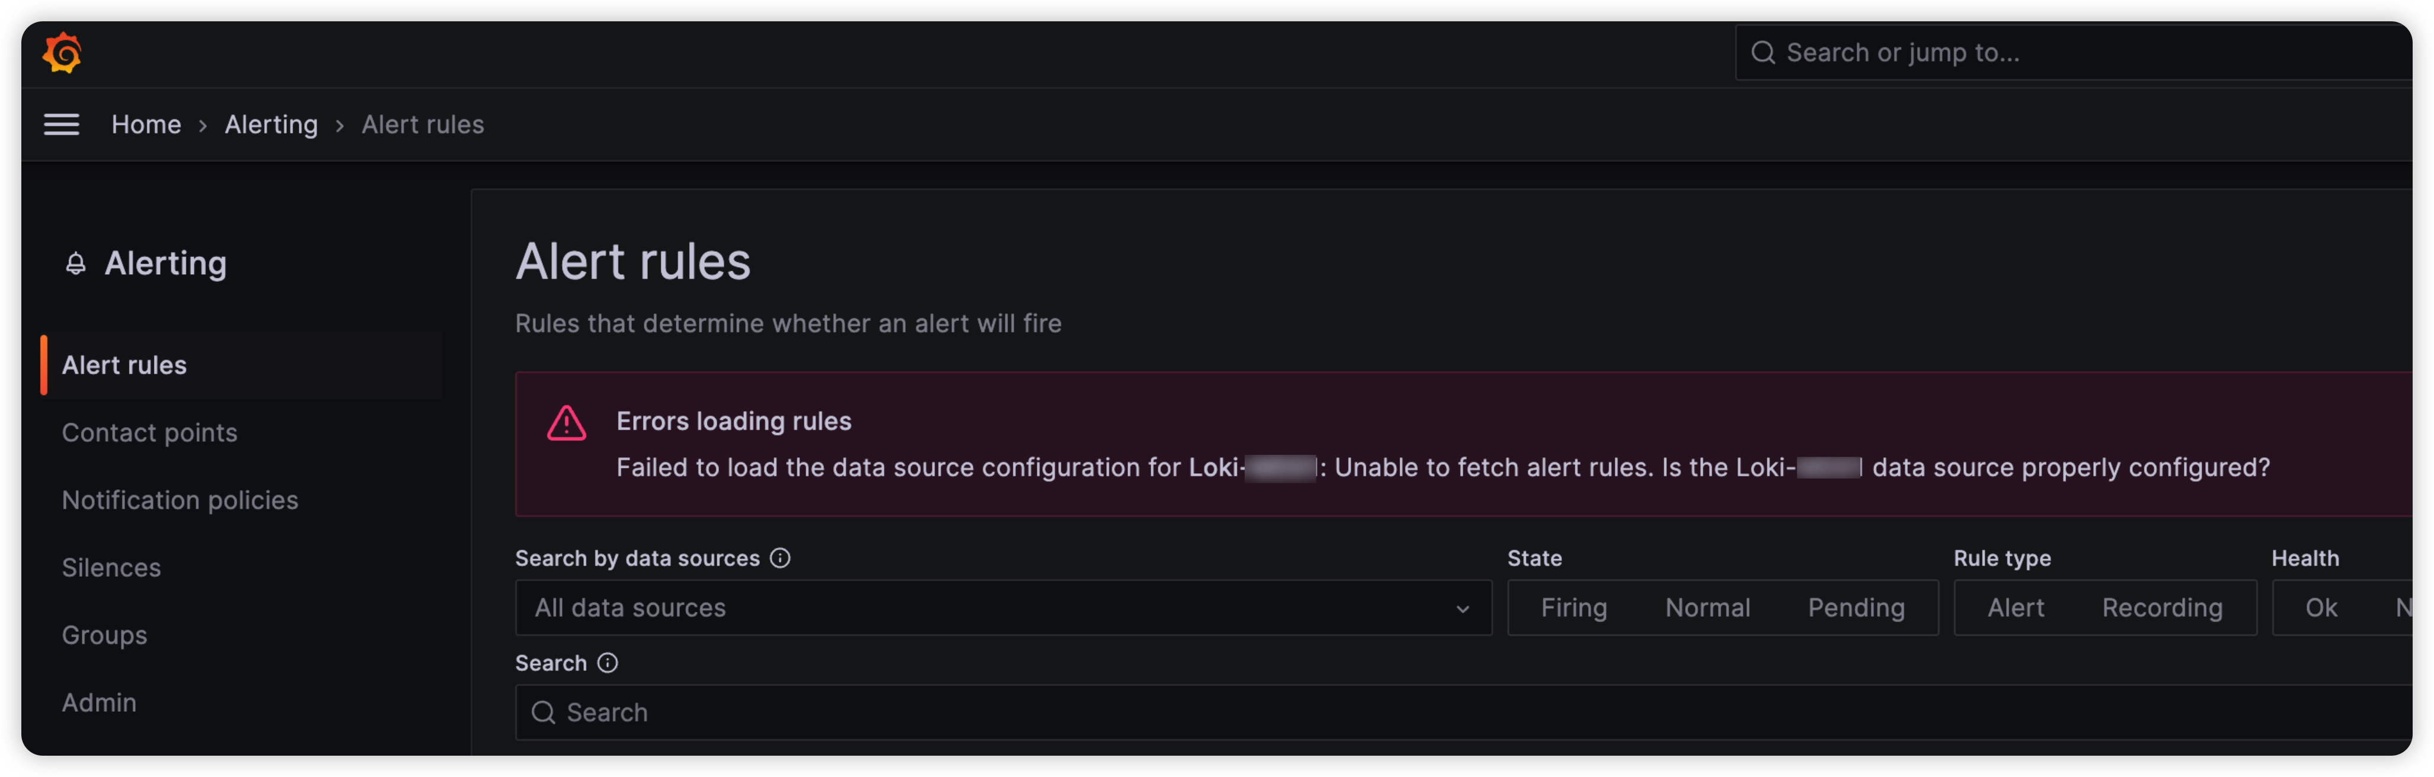This screenshot has height=777, width=2434.
Task: Toggle the Normal state filter
Action: click(x=1707, y=607)
